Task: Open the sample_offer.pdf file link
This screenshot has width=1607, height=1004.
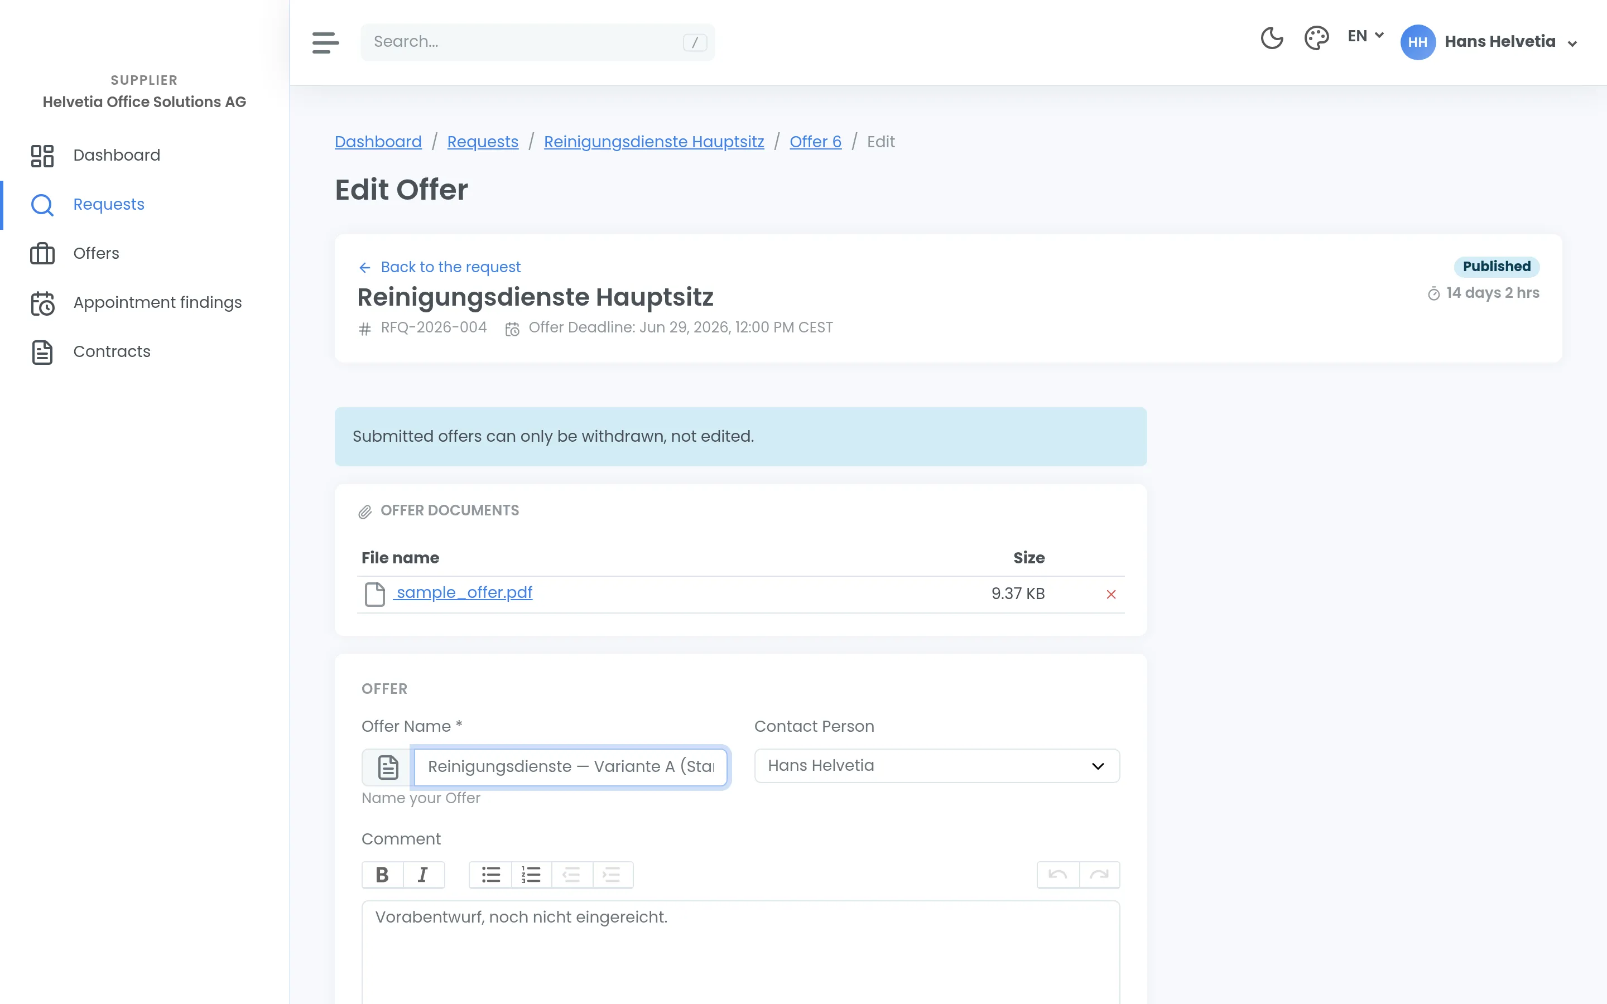Action: (464, 592)
